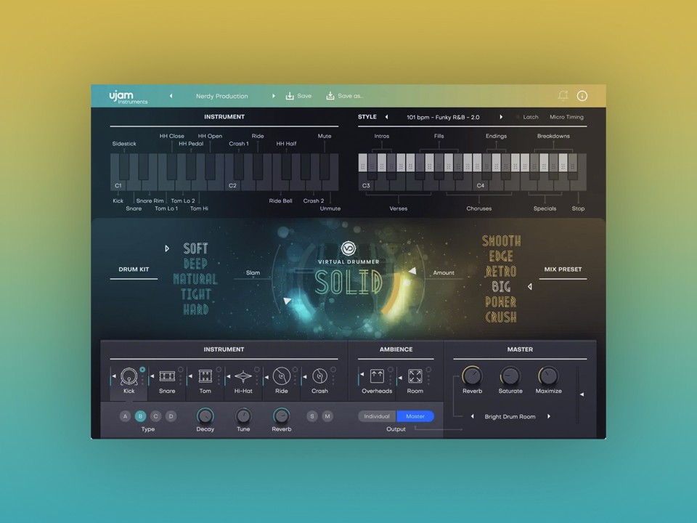Select next style arrow
This screenshot has height=523, width=697.
coord(501,117)
